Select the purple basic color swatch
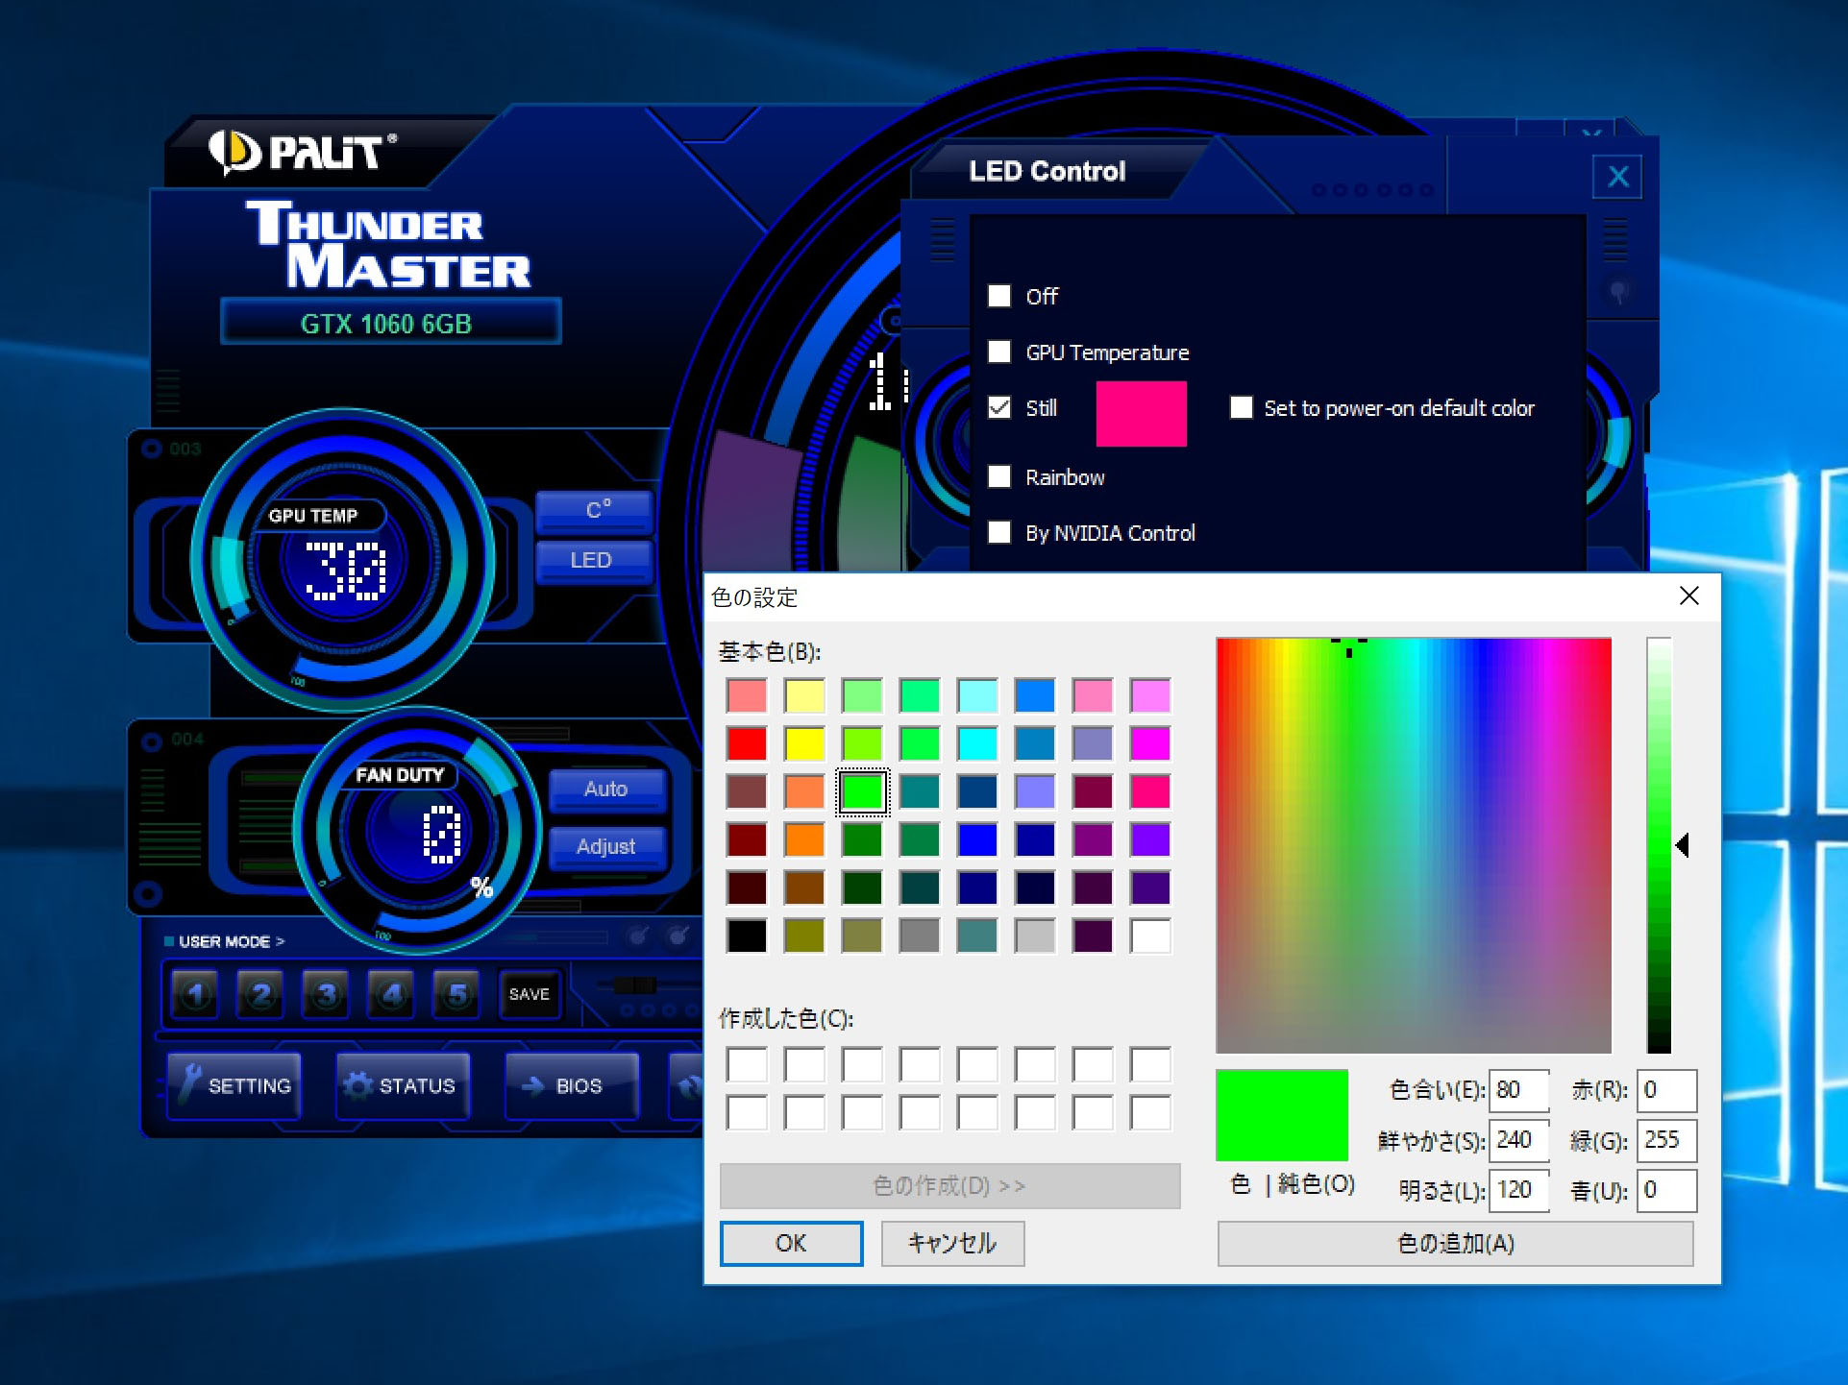 tap(1093, 839)
